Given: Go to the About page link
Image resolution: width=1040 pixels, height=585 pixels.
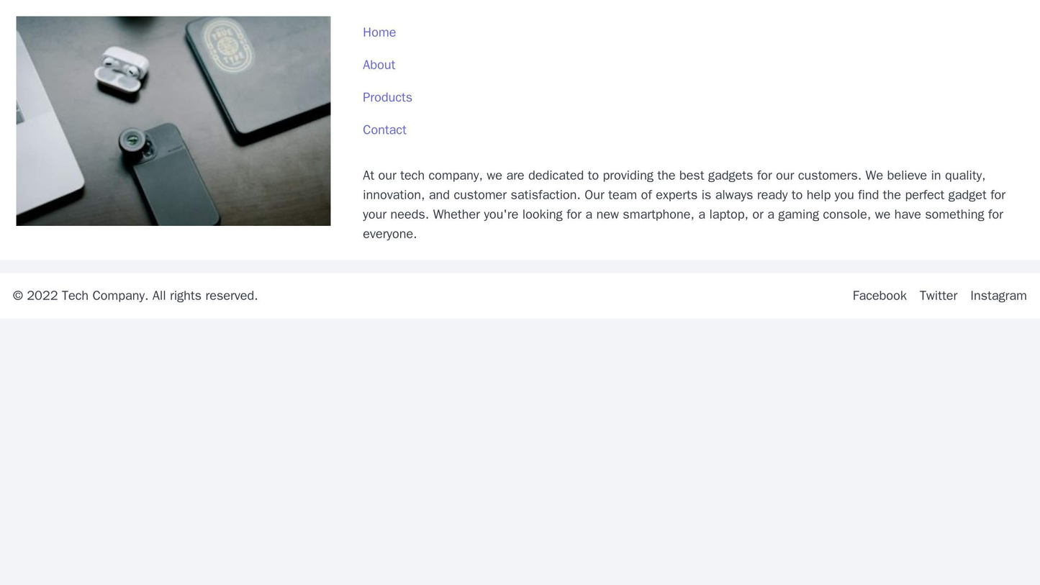Looking at the screenshot, I should coord(379,65).
